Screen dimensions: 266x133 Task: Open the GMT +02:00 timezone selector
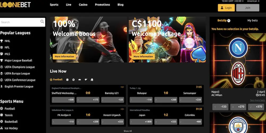point(232,1)
